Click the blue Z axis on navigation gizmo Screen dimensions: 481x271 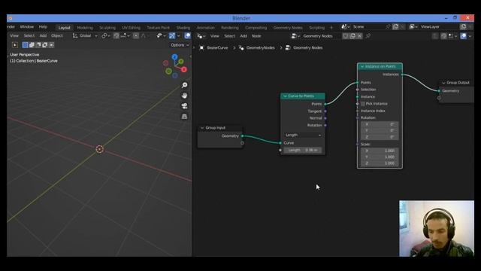tap(175, 57)
